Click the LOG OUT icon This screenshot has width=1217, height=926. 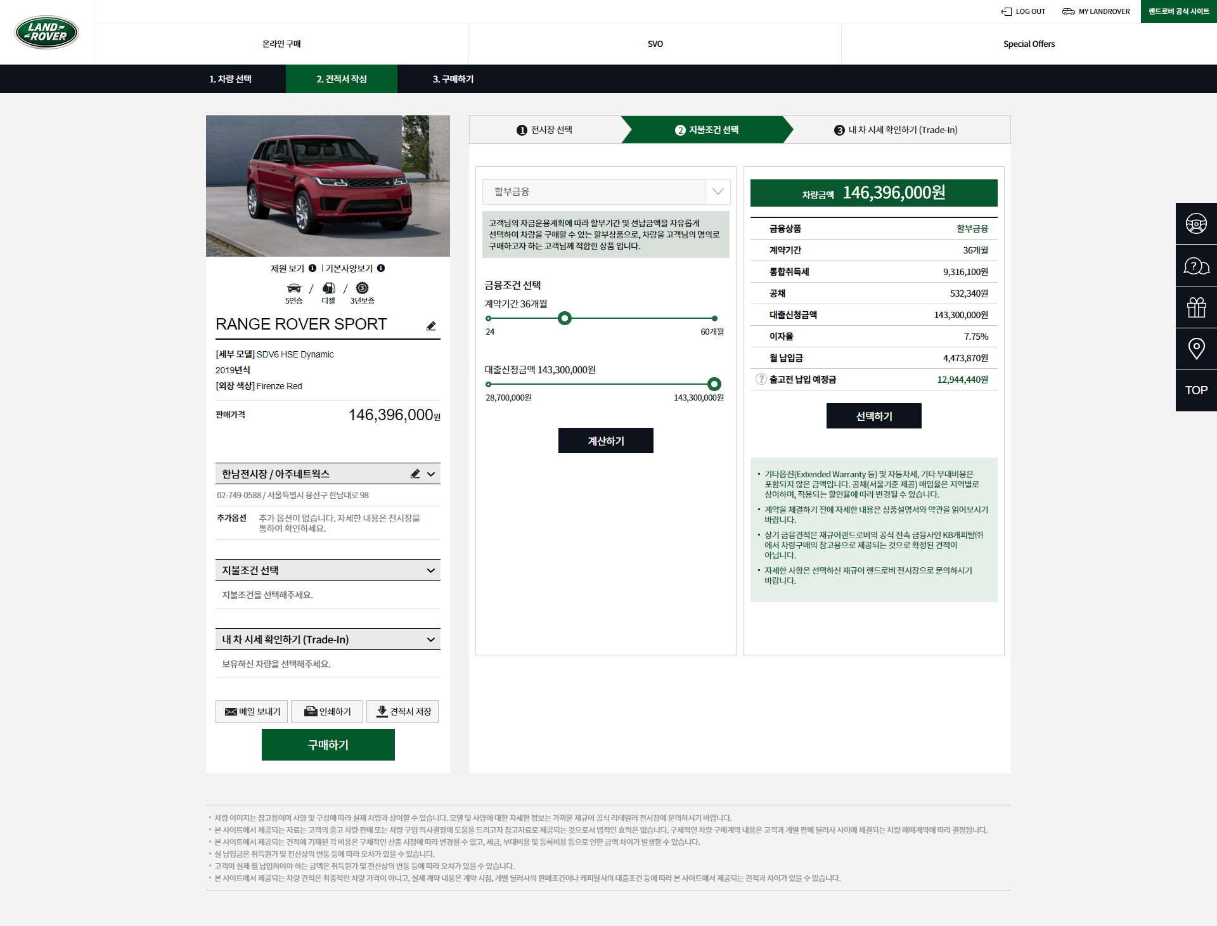(1006, 11)
